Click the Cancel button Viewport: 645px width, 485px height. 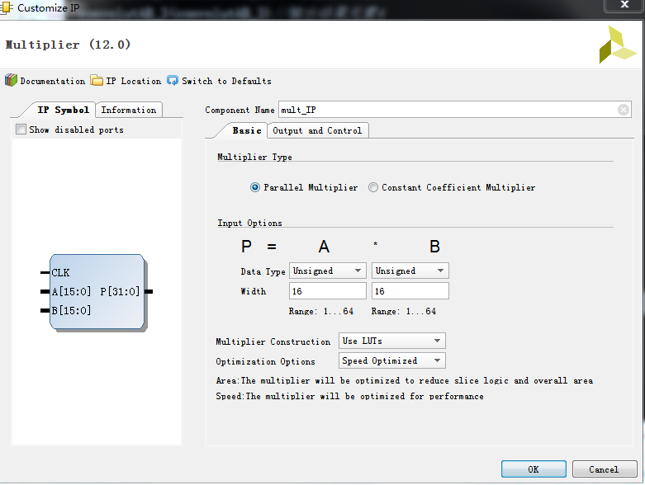pyautogui.click(x=604, y=469)
